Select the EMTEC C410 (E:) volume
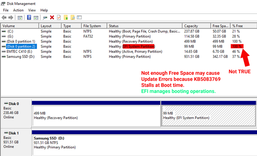 click(19, 52)
